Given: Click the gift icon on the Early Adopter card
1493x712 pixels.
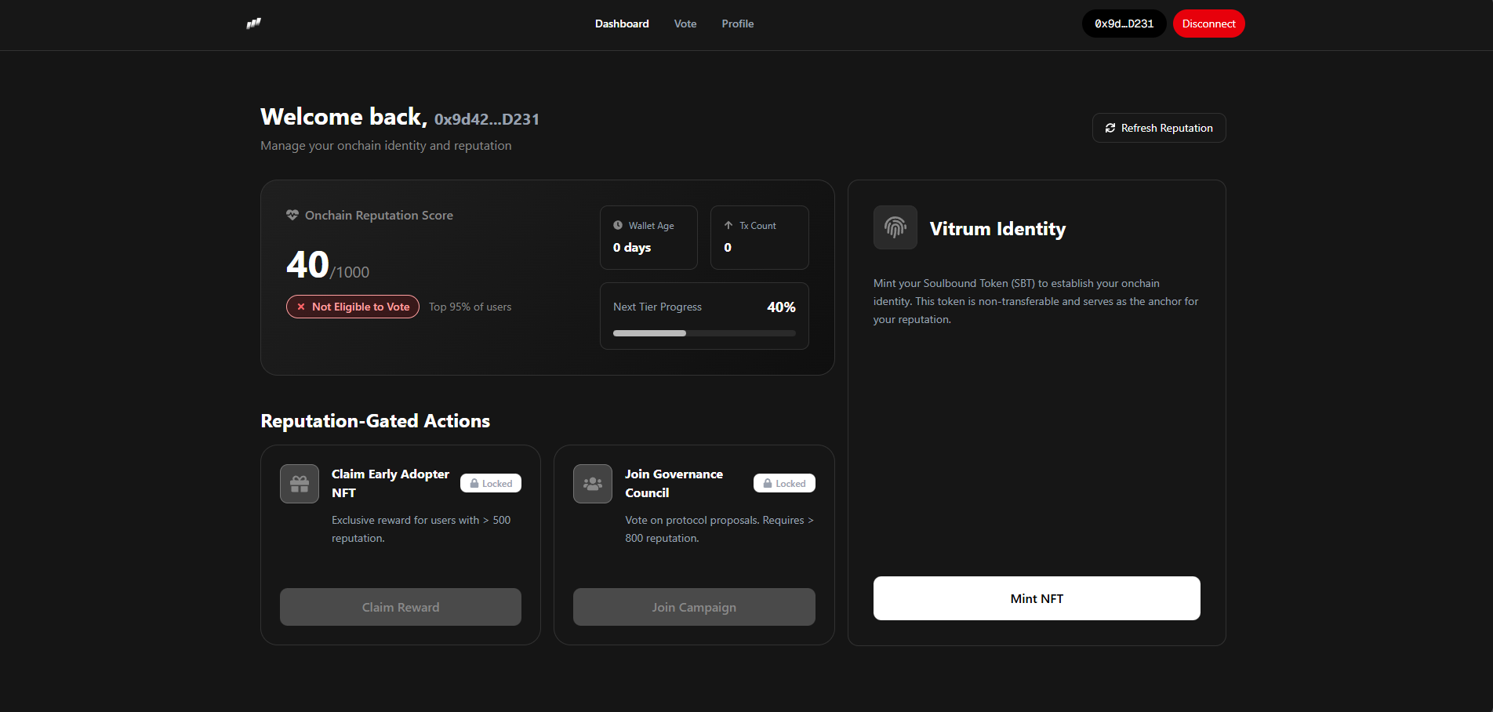Looking at the screenshot, I should 300,484.
